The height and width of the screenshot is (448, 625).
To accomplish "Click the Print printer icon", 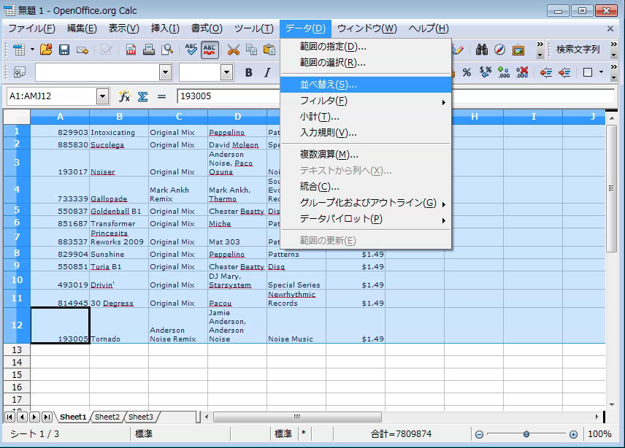I will (x=149, y=50).
